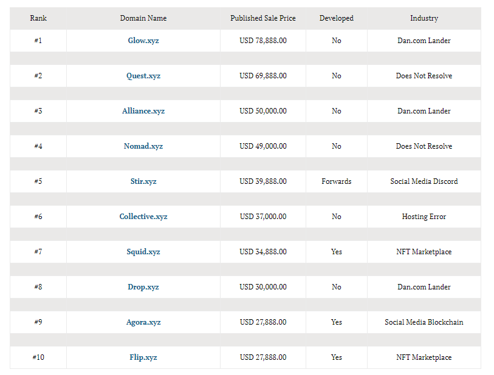The width and height of the screenshot is (494, 375).
Task: Select the Hosting Error industry cell
Action: coord(424,217)
